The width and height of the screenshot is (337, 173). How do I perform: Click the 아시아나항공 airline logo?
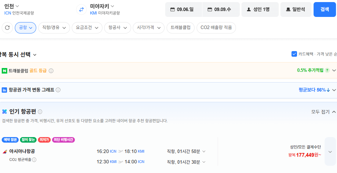[x=5, y=152]
